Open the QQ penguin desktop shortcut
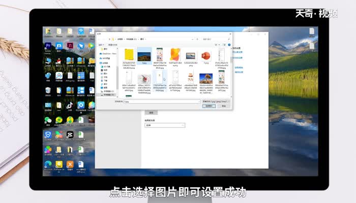This screenshot has height=203, width=356. [59, 61]
